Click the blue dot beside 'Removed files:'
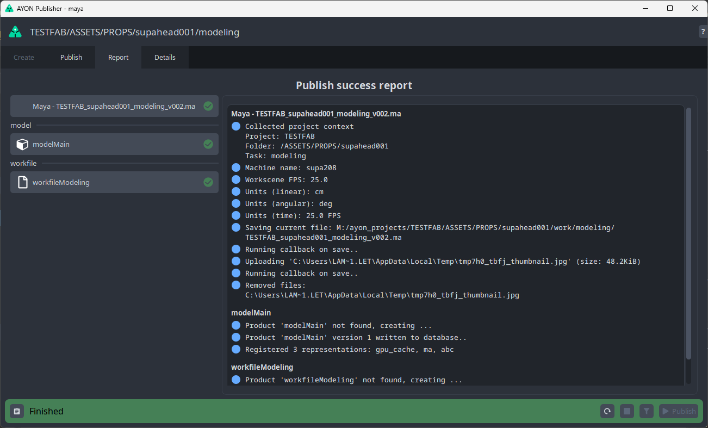The height and width of the screenshot is (428, 708). pyautogui.click(x=236, y=285)
